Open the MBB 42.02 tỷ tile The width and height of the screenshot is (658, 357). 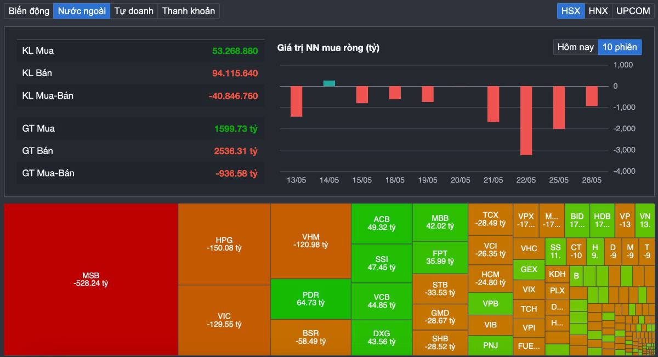click(440, 222)
